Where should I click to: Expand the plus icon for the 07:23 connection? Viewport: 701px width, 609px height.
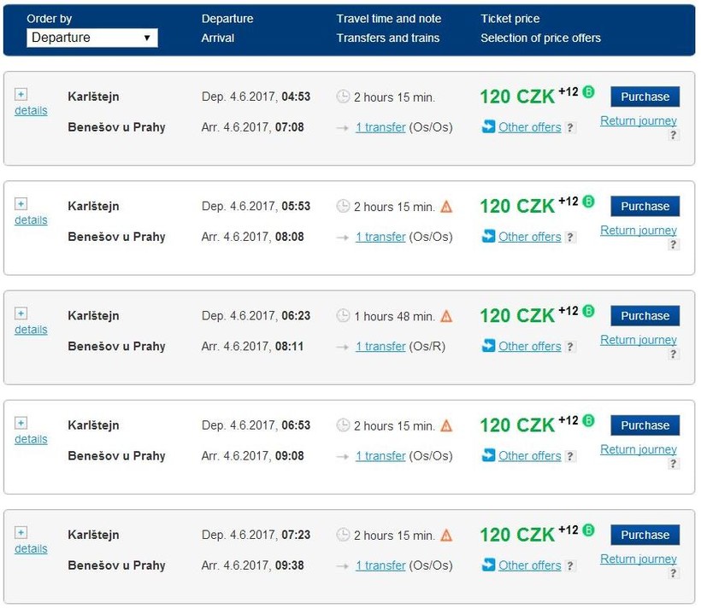click(21, 532)
